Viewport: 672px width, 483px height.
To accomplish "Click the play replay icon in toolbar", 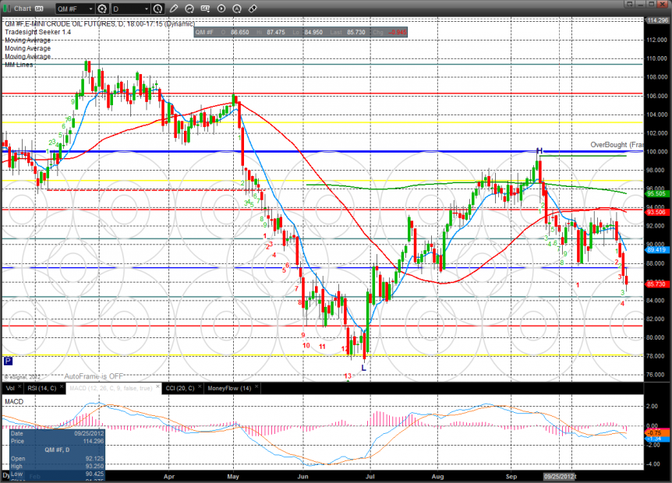I will tap(221, 9).
